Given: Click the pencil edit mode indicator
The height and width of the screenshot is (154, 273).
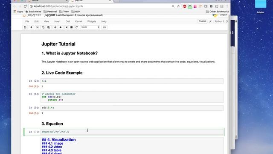Looking at the screenshot, I should (x=210, y=21).
